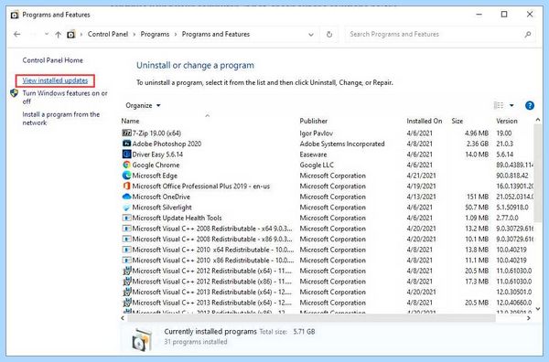Click icon of Visual C++ 2012 (x86) entry
Viewport: 549px width, 362px height.
[x=127, y=282]
